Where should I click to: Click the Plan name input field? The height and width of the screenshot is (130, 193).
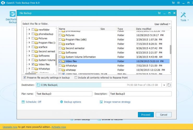pos(64,94)
